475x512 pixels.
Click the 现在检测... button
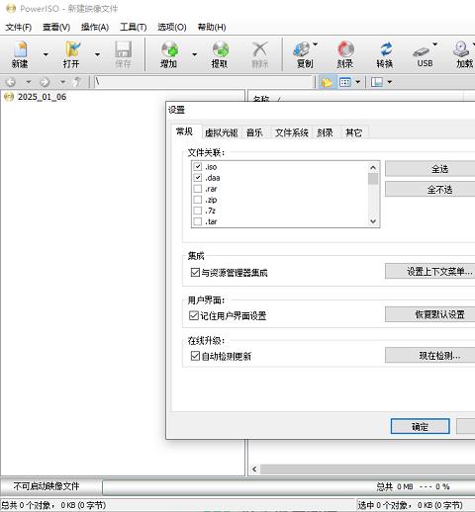click(x=430, y=356)
